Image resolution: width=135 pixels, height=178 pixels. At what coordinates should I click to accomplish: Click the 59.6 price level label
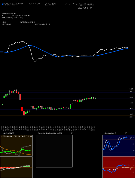131,91
